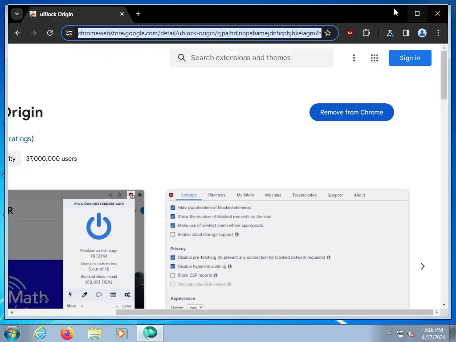Select the My filters tab

[245, 195]
